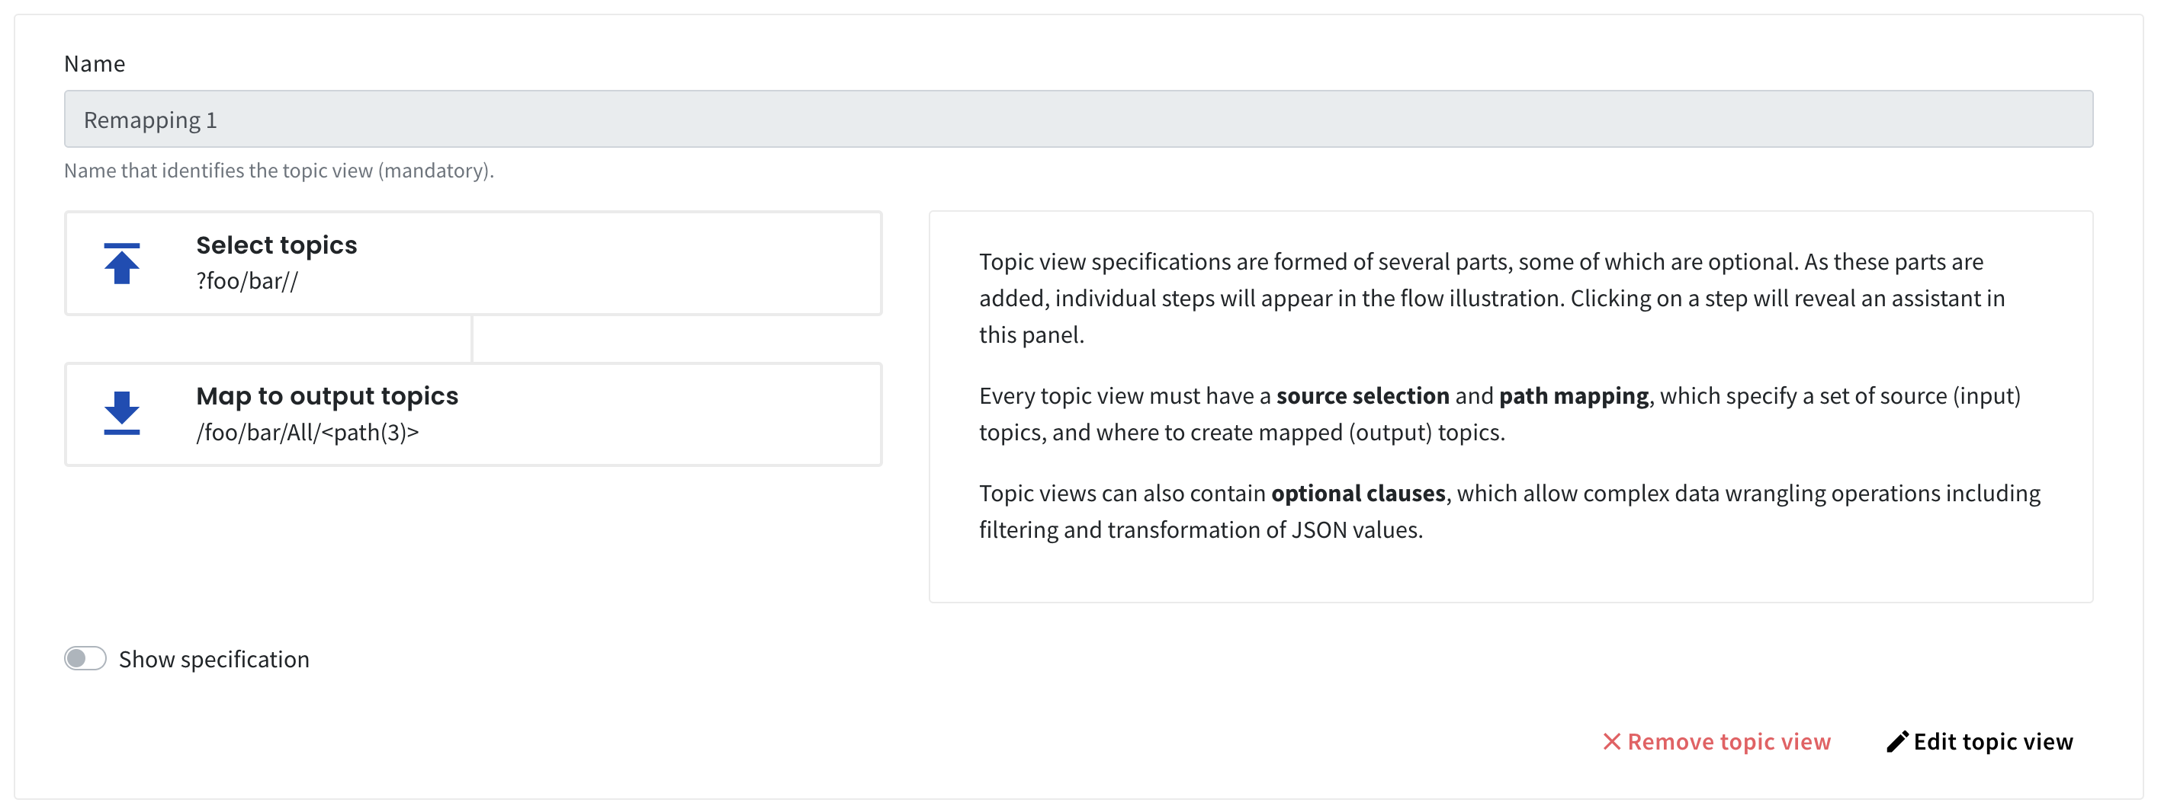
Task: Click the bold words optional clauses
Action: pyautogui.click(x=1358, y=493)
